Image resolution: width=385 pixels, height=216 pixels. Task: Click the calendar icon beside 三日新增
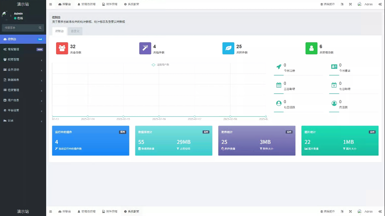[279, 85]
